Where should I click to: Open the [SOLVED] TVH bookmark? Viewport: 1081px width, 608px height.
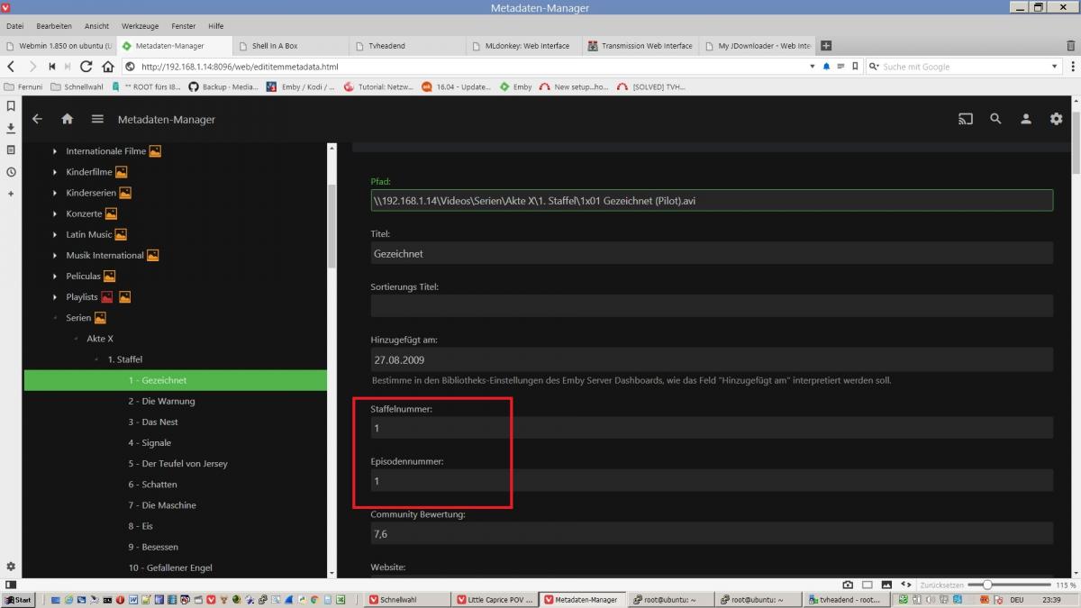[651, 86]
